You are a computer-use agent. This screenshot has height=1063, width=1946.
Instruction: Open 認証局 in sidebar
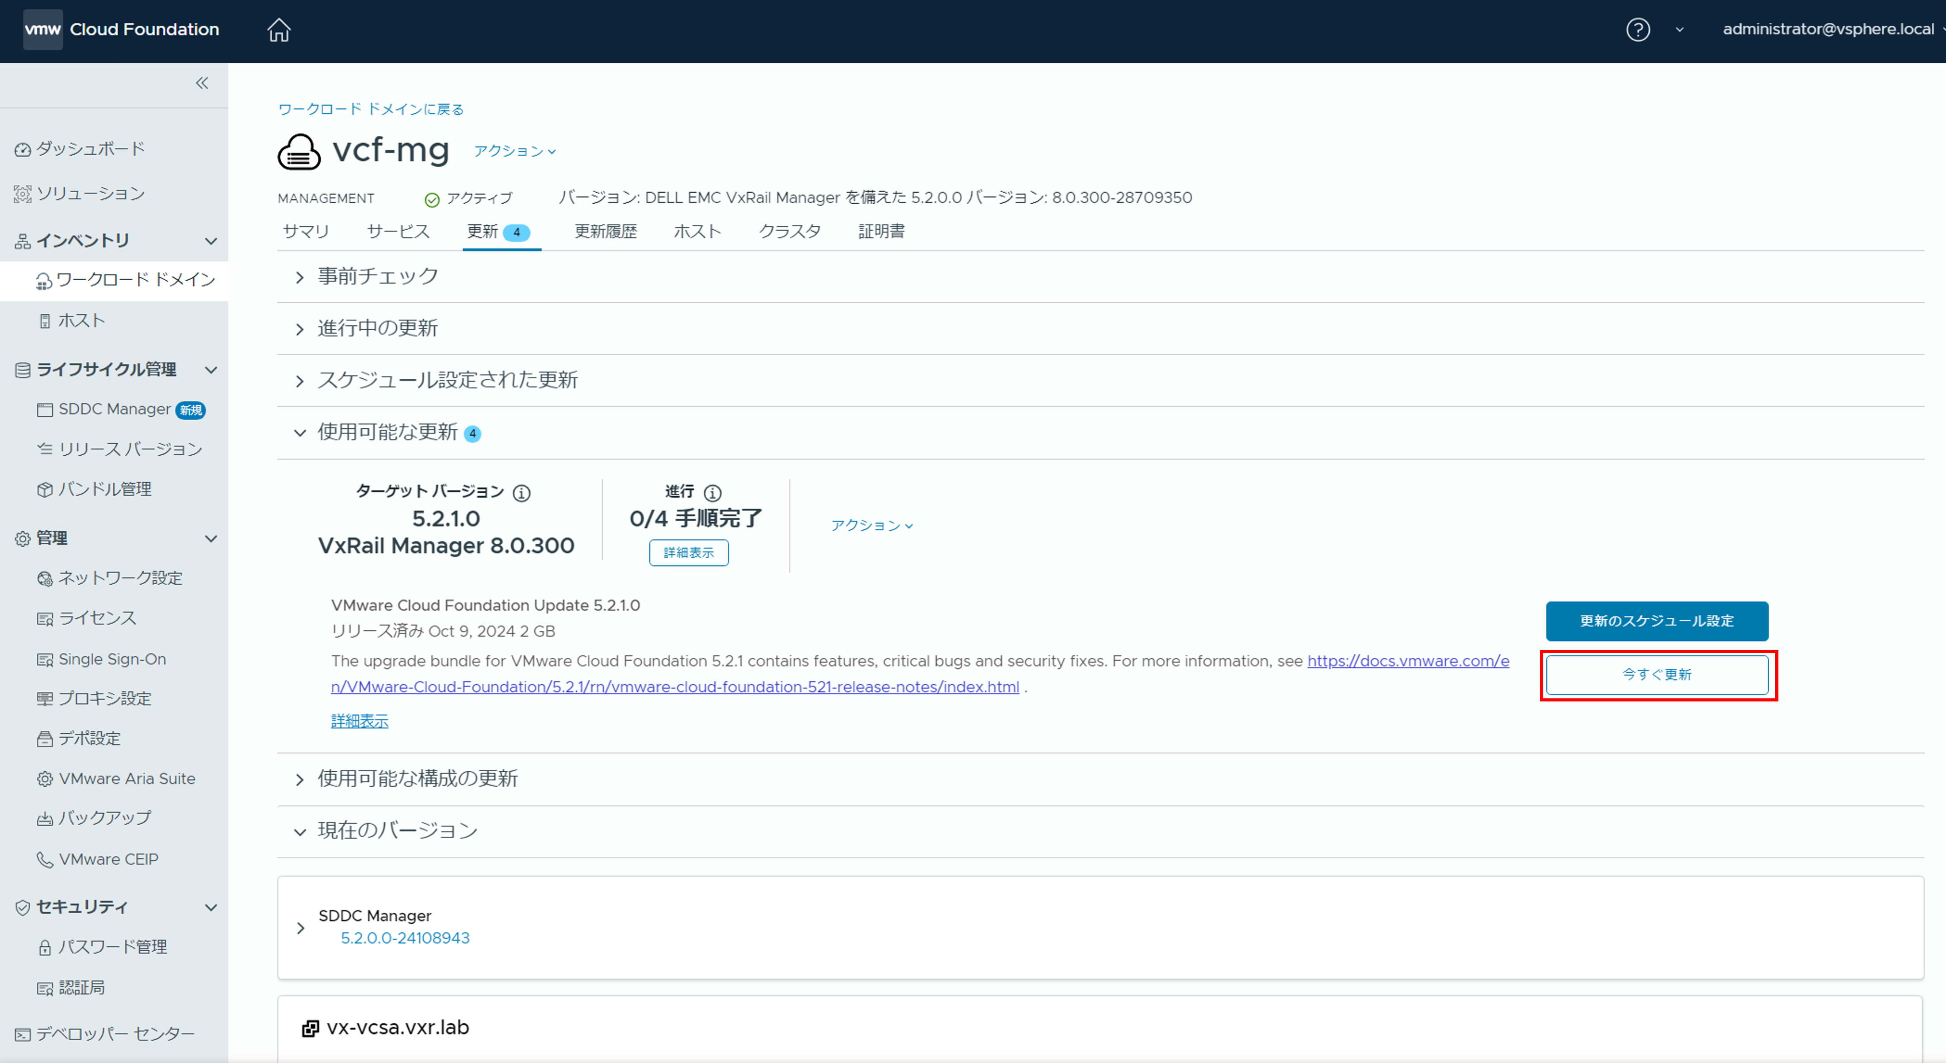pos(71,987)
